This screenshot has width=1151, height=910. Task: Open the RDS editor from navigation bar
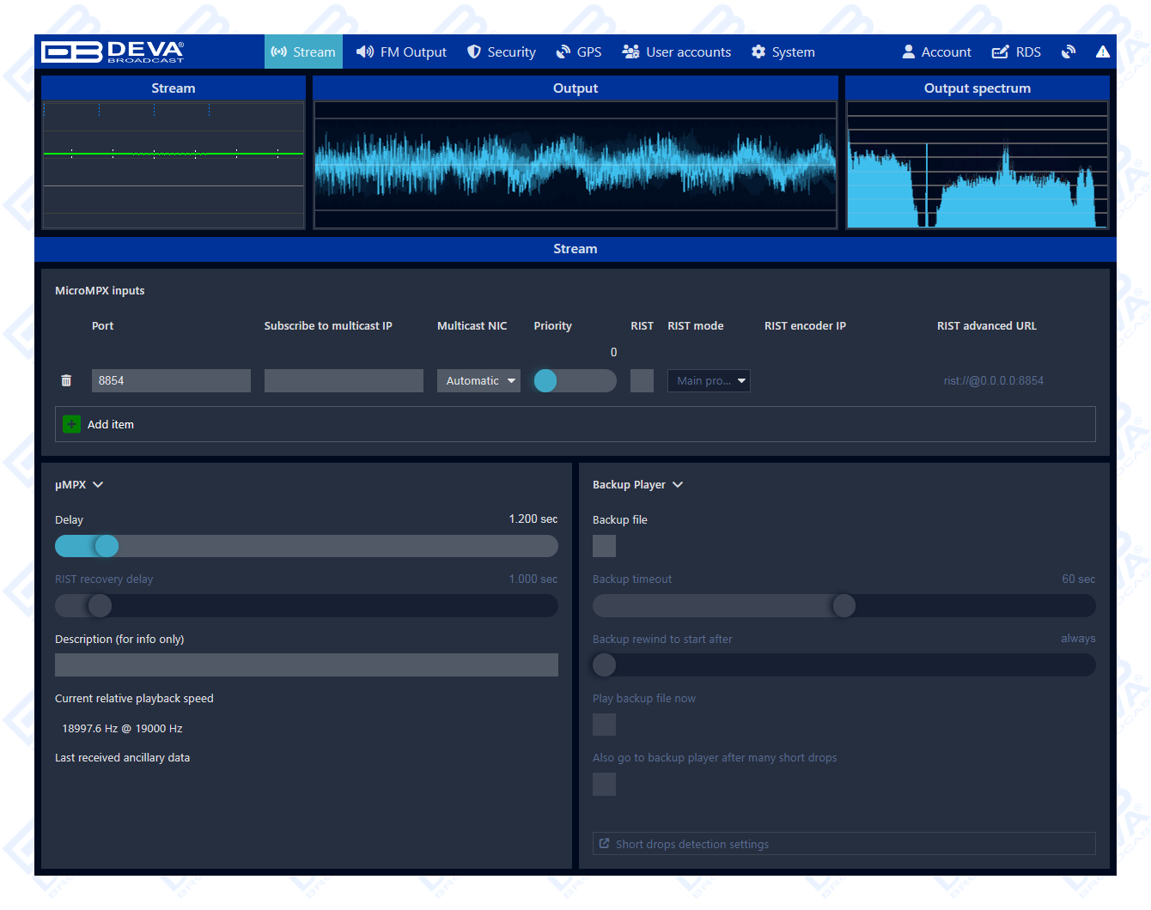(x=1016, y=52)
